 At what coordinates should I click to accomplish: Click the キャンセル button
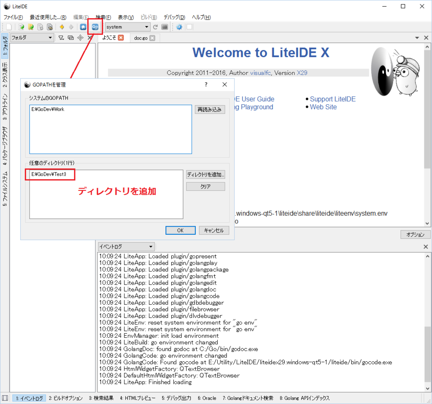coord(214,230)
